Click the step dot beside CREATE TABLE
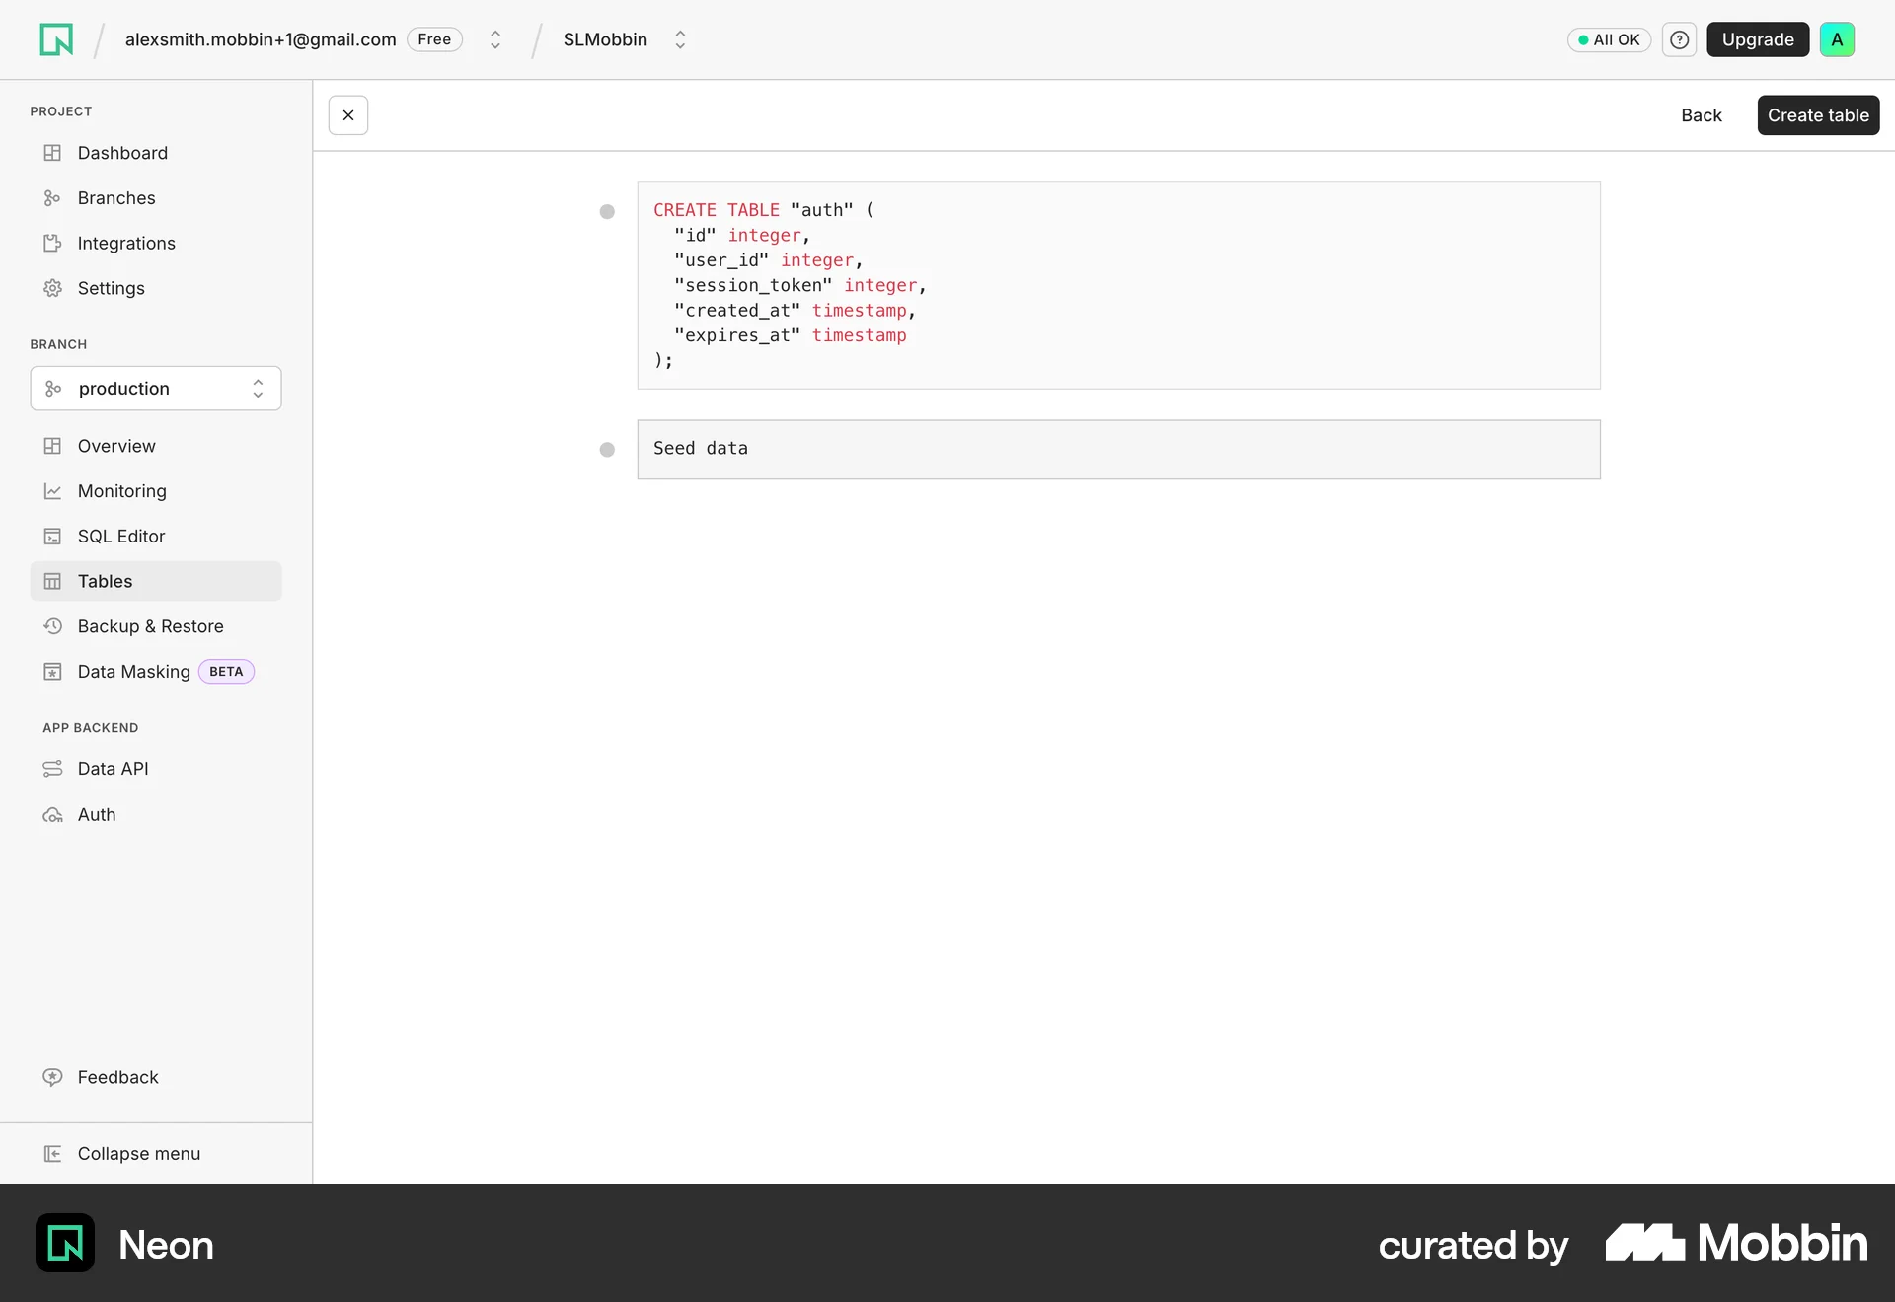Viewport: 1895px width, 1302px height. pos(607,211)
